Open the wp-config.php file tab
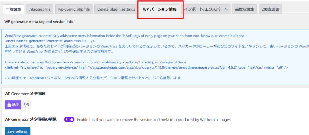Image resolution: width=309 pixels, height=135 pixels. click(74, 9)
